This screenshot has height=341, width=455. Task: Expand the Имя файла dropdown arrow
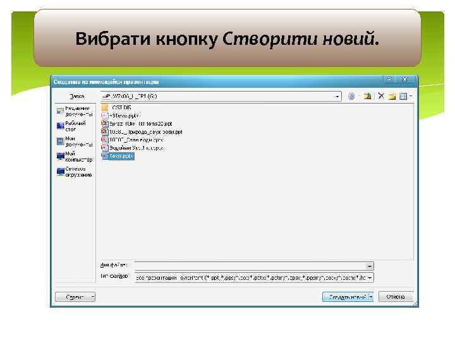coord(369,266)
